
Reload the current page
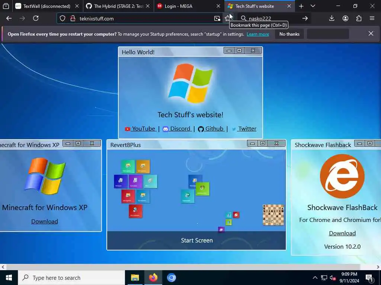[36, 19]
